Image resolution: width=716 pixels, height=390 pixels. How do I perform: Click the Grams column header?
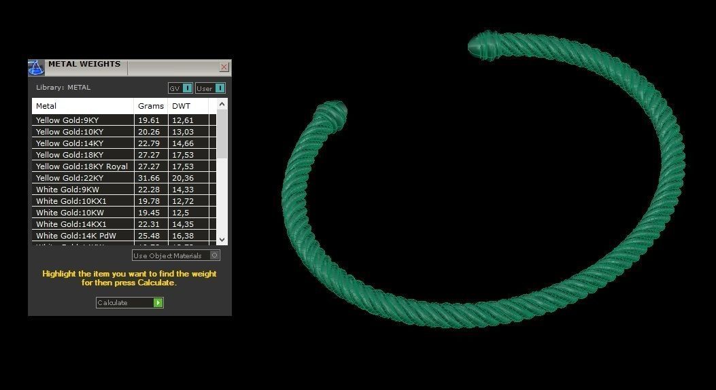(151, 106)
